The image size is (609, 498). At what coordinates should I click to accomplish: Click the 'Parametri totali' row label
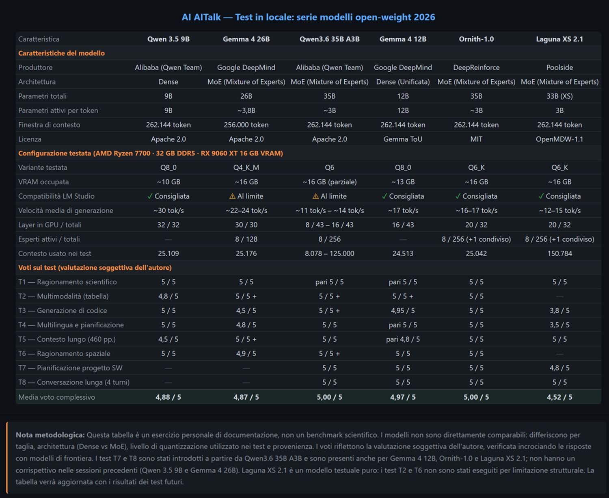coord(43,96)
